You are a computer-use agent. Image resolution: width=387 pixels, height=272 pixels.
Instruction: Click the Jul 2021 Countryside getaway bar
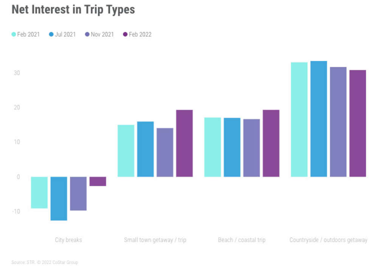(x=319, y=119)
